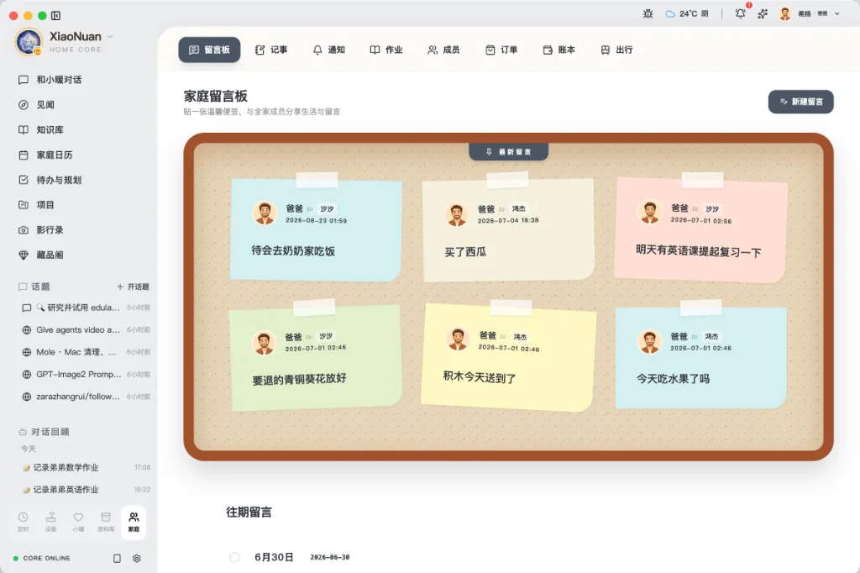
Task: Switch to the 作业 tab
Action: tap(386, 50)
